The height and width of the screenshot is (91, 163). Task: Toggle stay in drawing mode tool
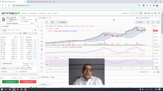coord(42,67)
